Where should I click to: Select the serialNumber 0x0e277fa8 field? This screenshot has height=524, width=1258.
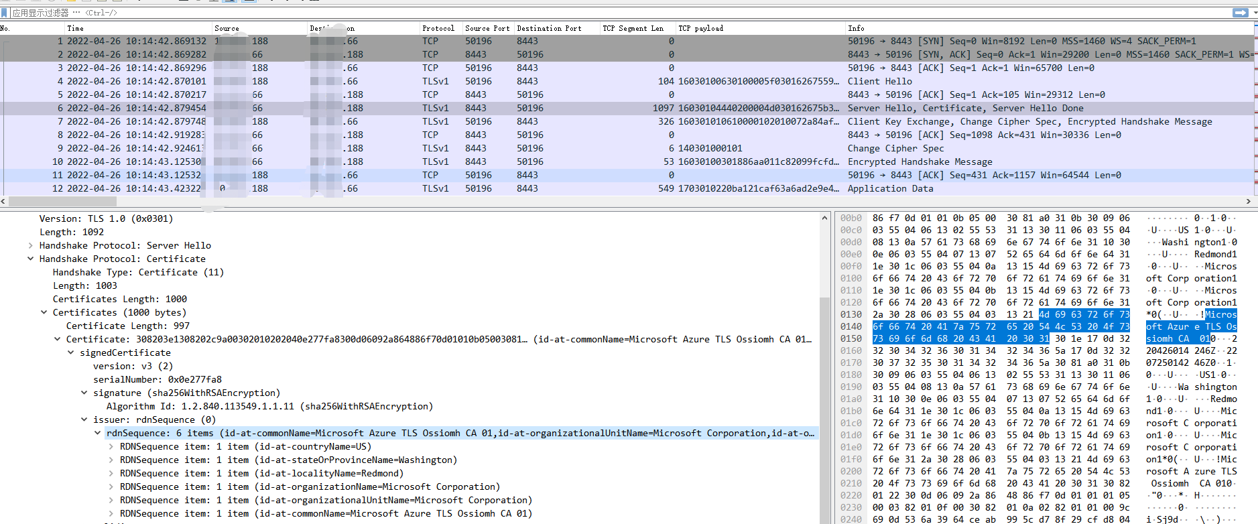[158, 380]
